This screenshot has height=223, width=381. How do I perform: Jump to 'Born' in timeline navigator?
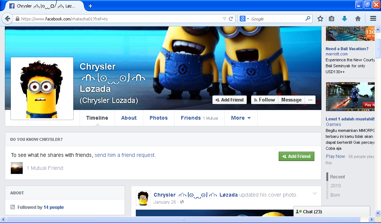point(335,195)
